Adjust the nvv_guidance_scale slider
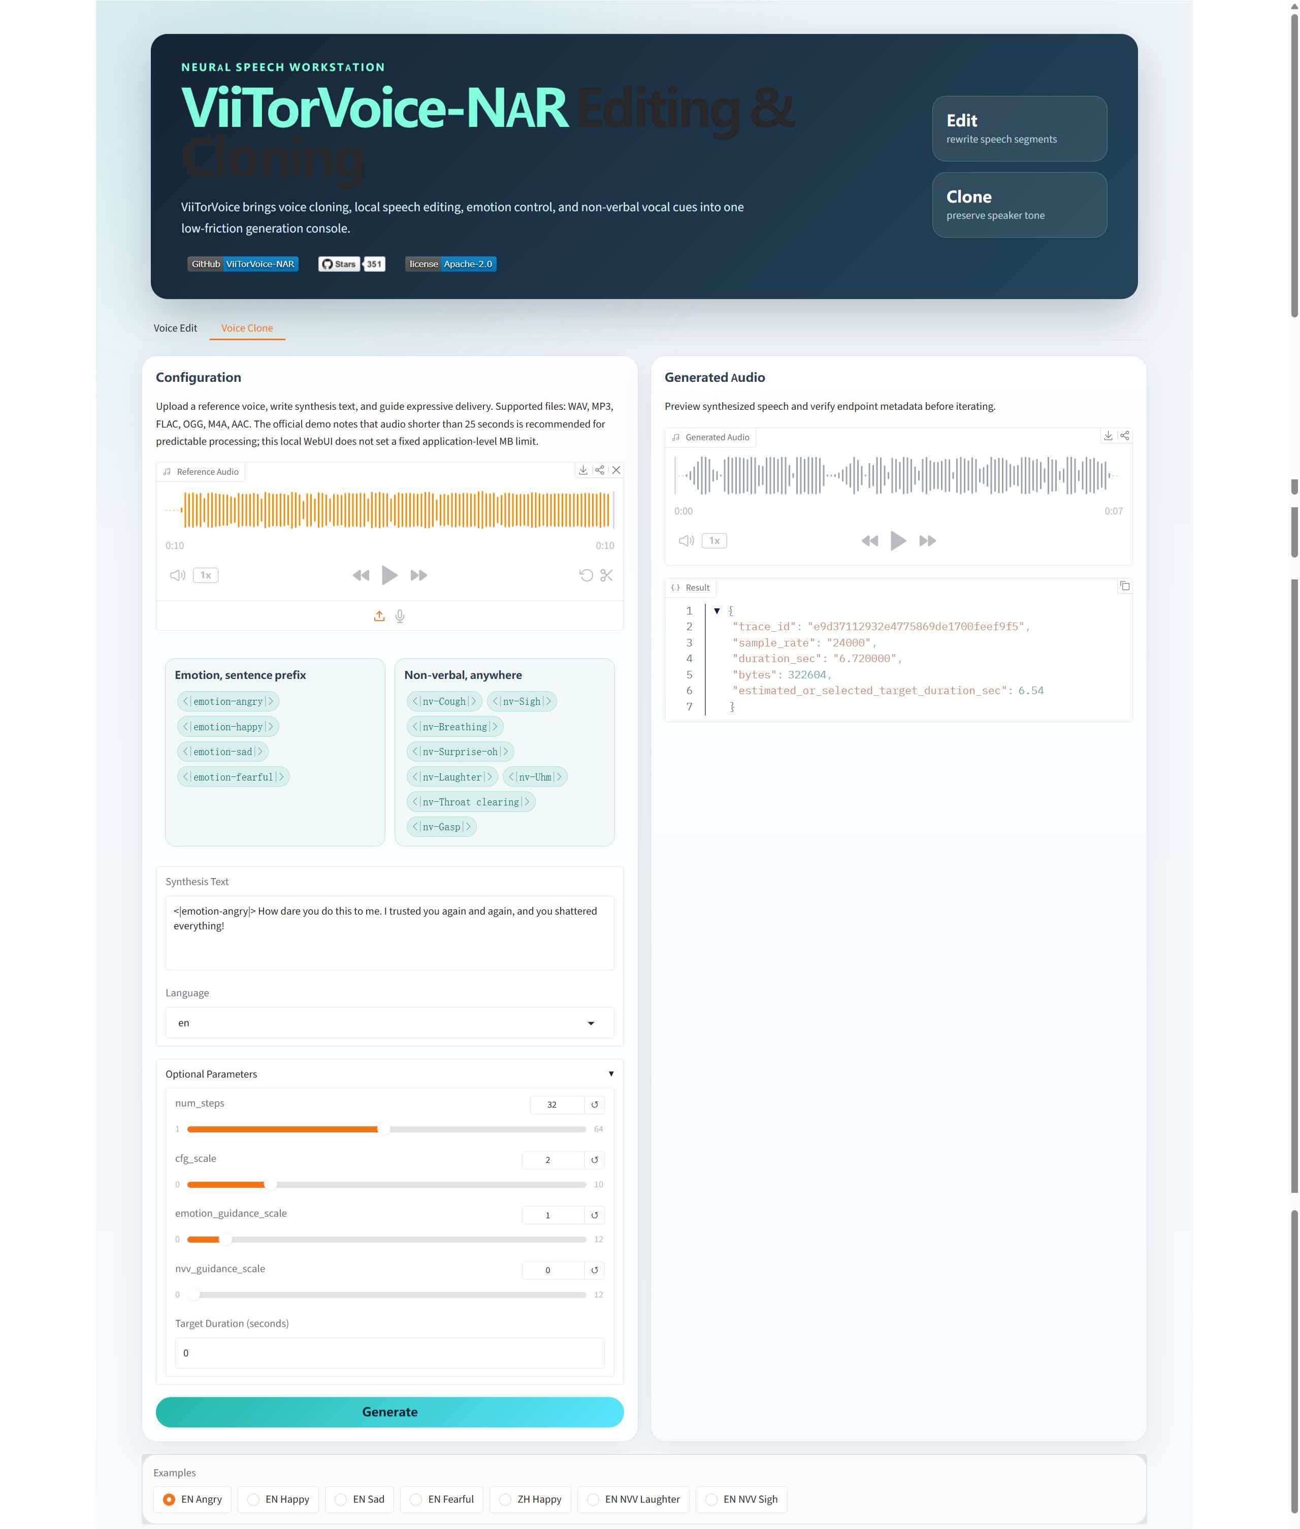 [386, 1295]
